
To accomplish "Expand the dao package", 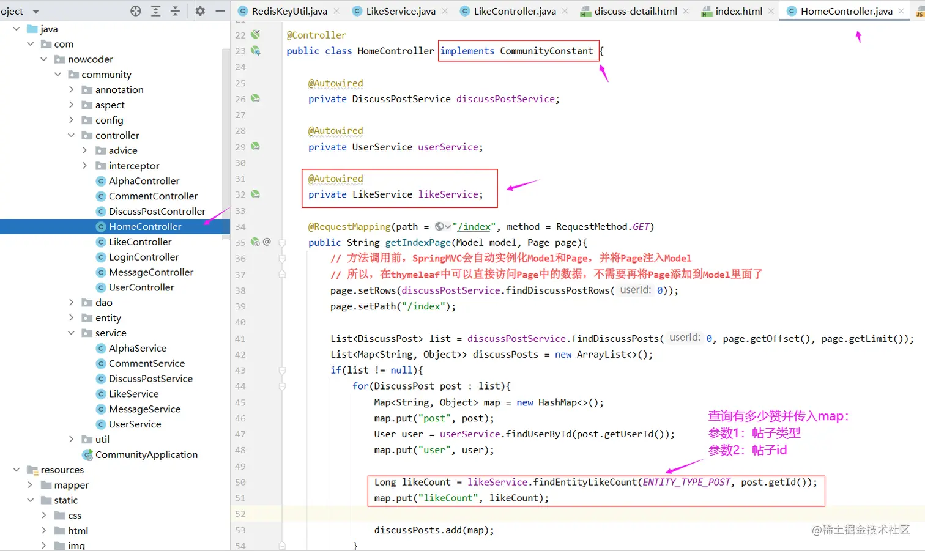I will click(71, 302).
